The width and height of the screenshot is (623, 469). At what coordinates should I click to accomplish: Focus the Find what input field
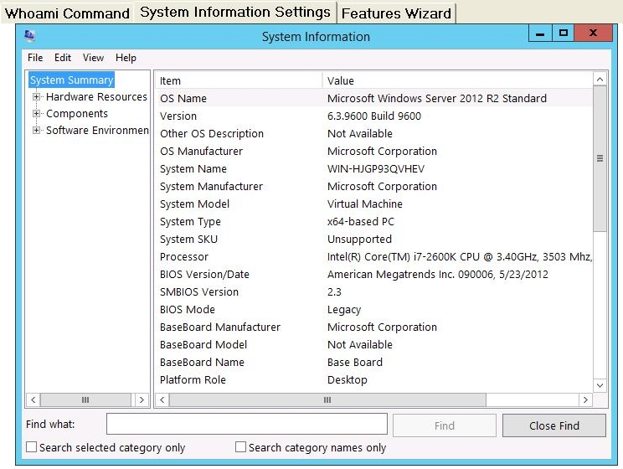click(x=247, y=424)
